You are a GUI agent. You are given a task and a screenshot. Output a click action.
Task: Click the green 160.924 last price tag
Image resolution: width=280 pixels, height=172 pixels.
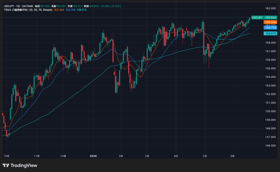click(270, 17)
